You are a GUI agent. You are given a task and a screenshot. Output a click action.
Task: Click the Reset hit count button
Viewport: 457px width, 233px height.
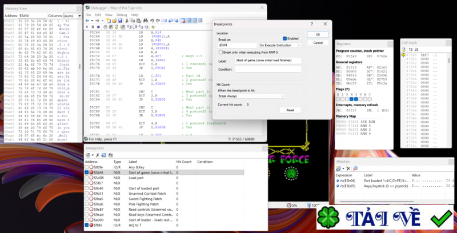coord(290,110)
